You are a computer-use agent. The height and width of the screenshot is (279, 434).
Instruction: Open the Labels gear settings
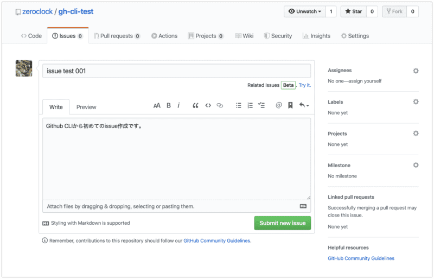416,102
